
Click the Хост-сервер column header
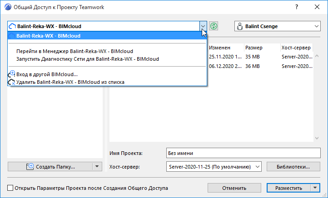click(x=296, y=48)
